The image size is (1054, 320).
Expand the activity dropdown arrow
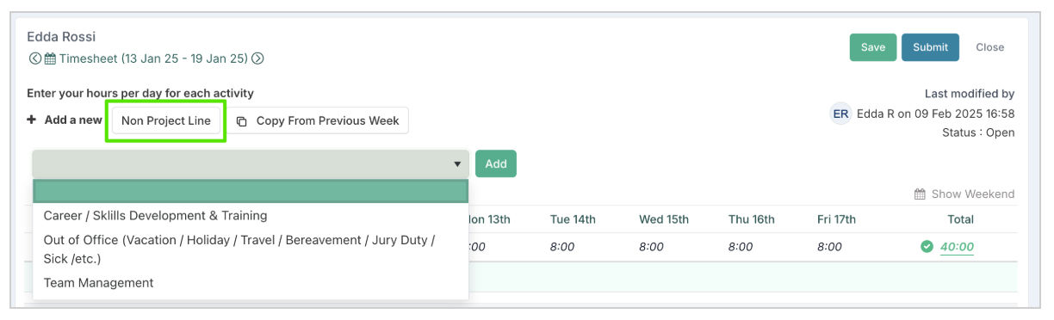pyautogui.click(x=457, y=164)
